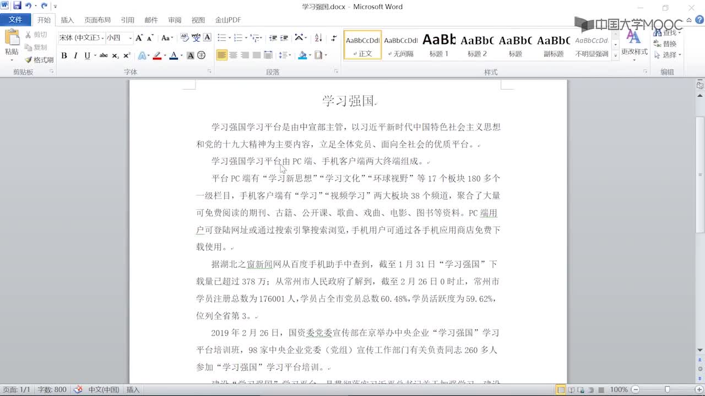
Task: Toggle justify alignment
Action: (x=256, y=55)
